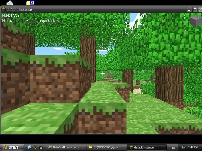Image resolution: width=202 pixels, height=151 pixels.
Task: Open the Windows start menu
Action: (x=12, y=147)
